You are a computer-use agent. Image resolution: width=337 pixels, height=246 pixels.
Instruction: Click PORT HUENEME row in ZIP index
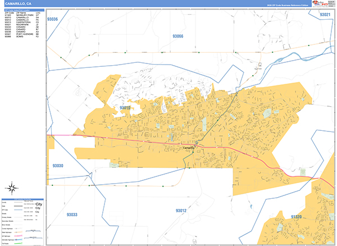tap(22, 34)
